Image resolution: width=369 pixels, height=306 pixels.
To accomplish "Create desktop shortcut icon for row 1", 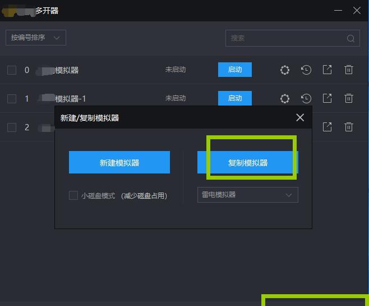I will click(328, 98).
